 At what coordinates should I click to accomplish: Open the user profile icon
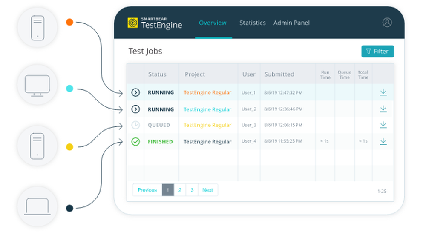point(387,23)
